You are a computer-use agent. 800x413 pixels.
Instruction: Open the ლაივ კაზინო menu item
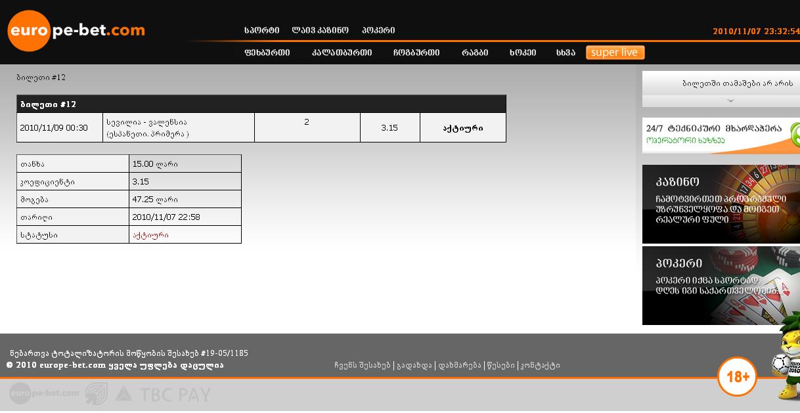pyautogui.click(x=320, y=30)
